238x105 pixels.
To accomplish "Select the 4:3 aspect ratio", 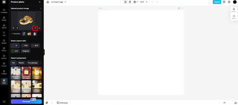I will coord(15,51).
